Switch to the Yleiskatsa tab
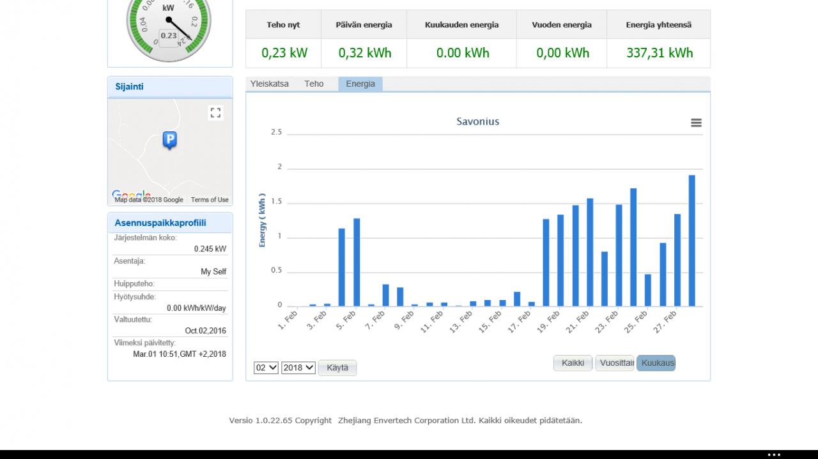This screenshot has height=459, width=818. click(x=270, y=84)
